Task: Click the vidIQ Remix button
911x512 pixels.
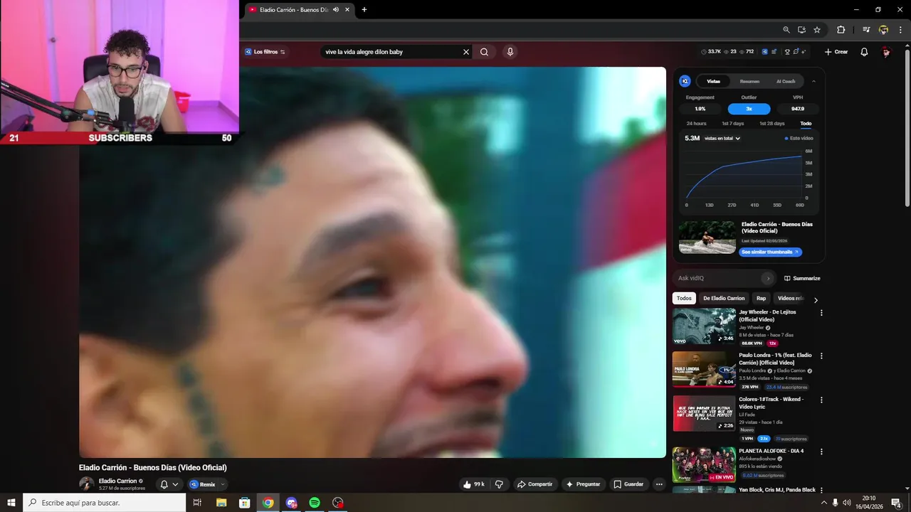Action: (202, 484)
